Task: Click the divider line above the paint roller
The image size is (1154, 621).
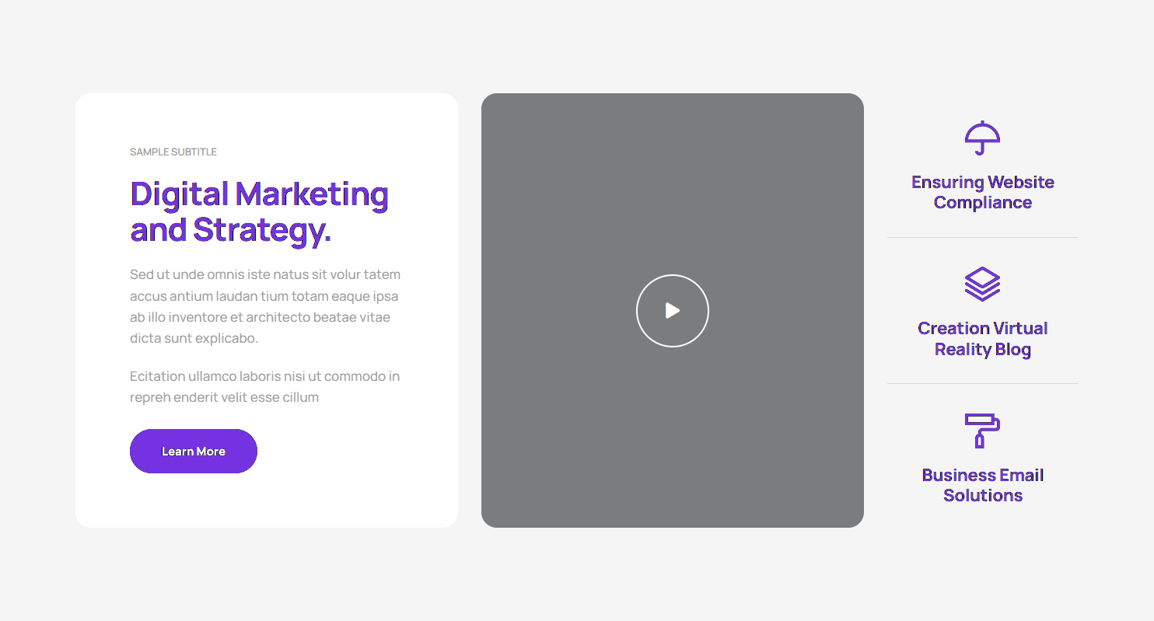Action: click(x=982, y=383)
